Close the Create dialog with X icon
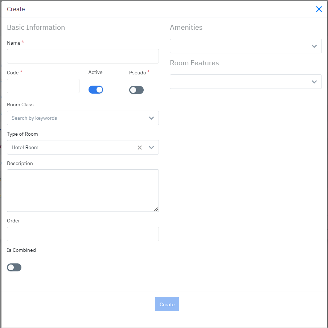Viewport: 328px width, 328px height. click(x=319, y=9)
